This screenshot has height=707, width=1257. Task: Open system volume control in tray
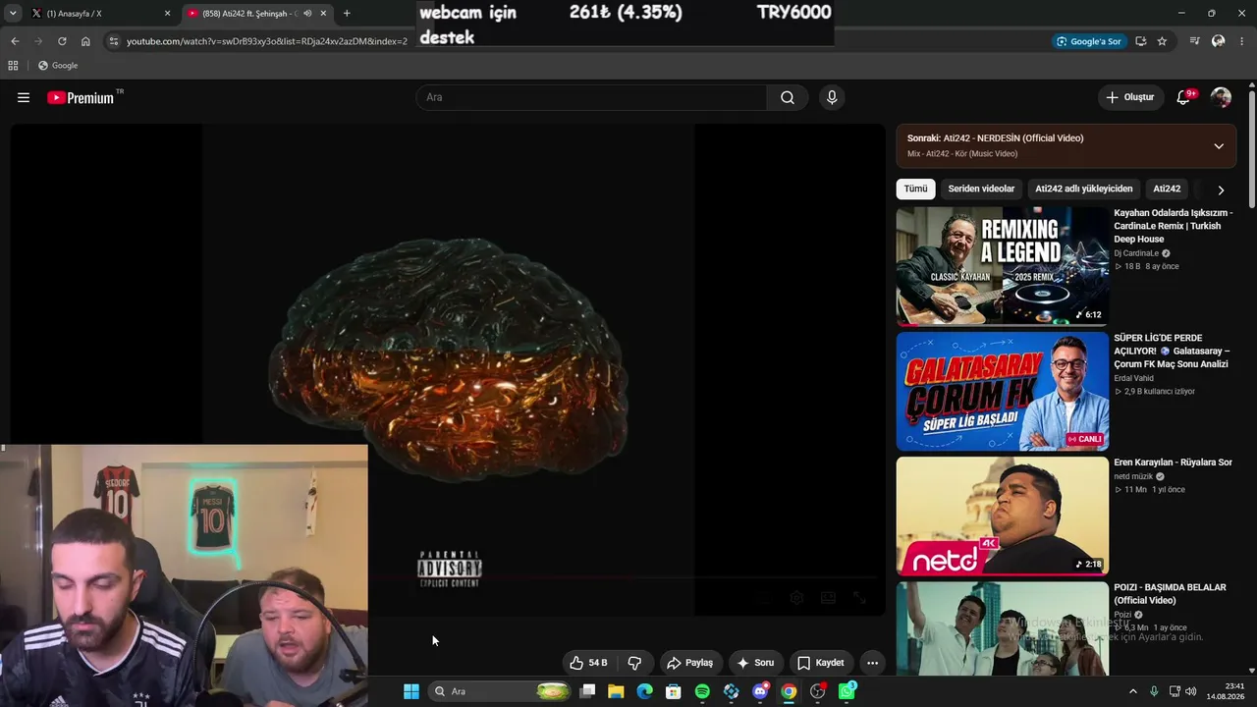pyautogui.click(x=1191, y=691)
